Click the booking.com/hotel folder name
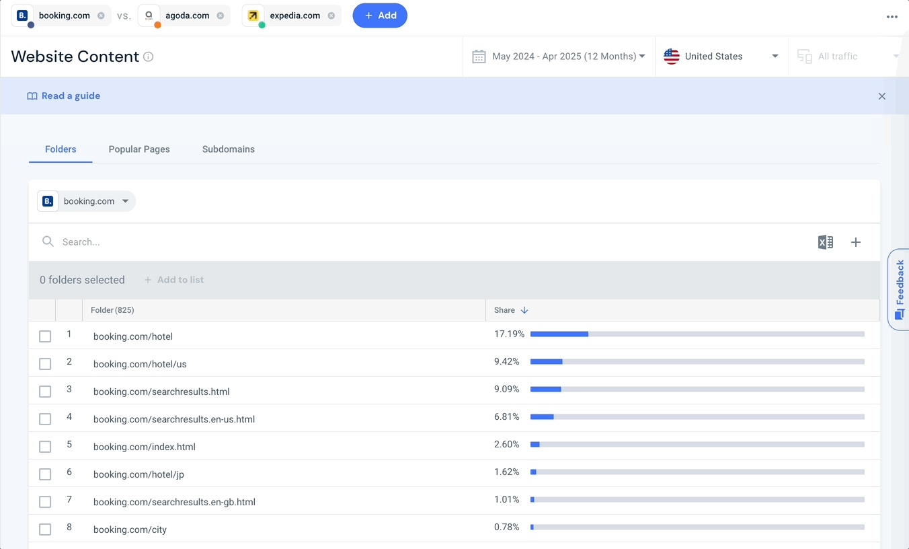 coord(133,336)
